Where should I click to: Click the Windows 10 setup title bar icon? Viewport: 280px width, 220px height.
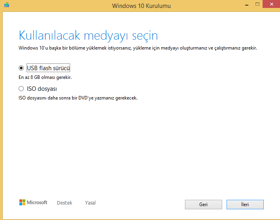click(7, 5)
